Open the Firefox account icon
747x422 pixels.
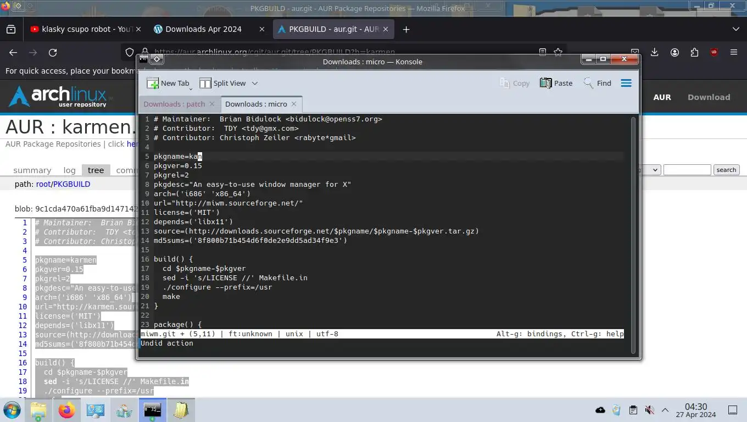coord(674,52)
